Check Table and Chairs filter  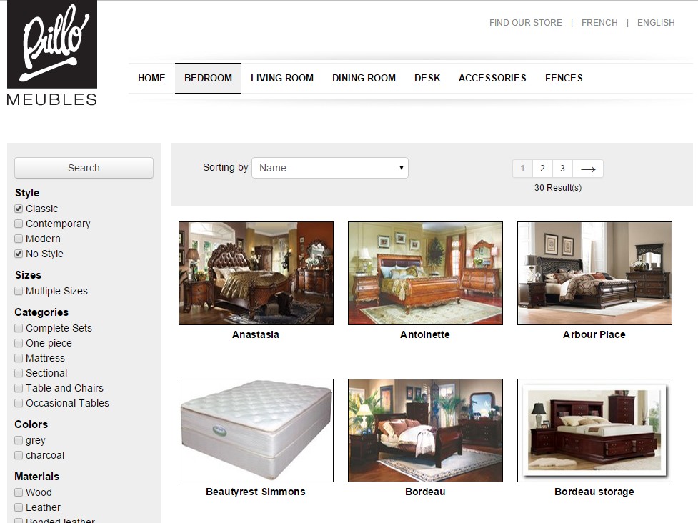(x=19, y=388)
